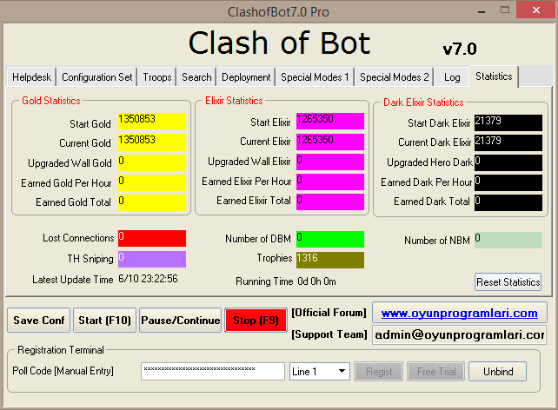558x410 pixels.
Task: Select Upgraded Hero Dark field
Action: (508, 162)
